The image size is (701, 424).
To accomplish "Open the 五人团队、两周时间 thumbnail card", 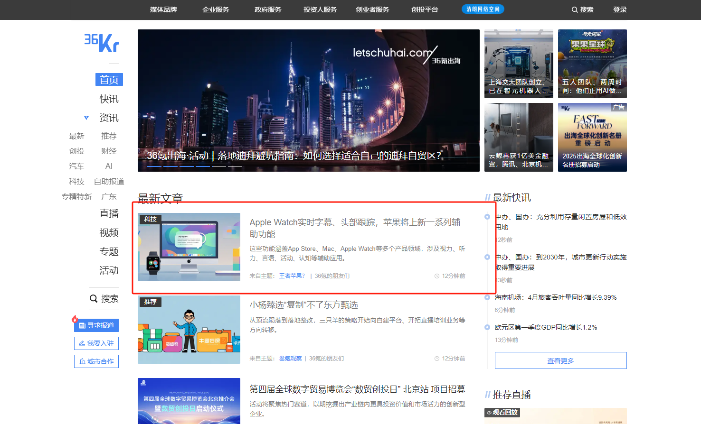I will (592, 64).
